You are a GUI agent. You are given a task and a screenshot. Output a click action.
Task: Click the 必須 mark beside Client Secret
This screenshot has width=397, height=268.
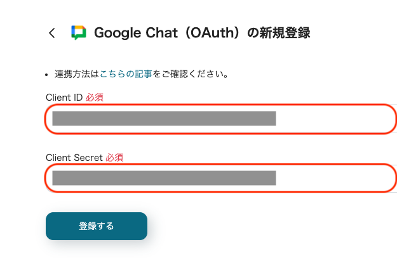pyautogui.click(x=114, y=157)
